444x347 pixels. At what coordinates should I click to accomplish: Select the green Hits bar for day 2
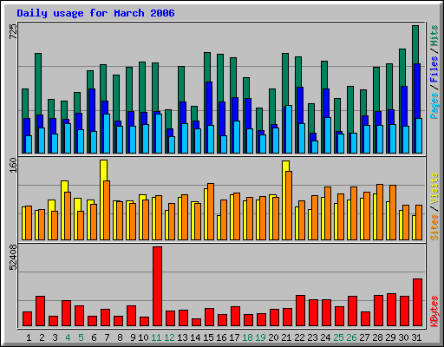click(x=38, y=84)
